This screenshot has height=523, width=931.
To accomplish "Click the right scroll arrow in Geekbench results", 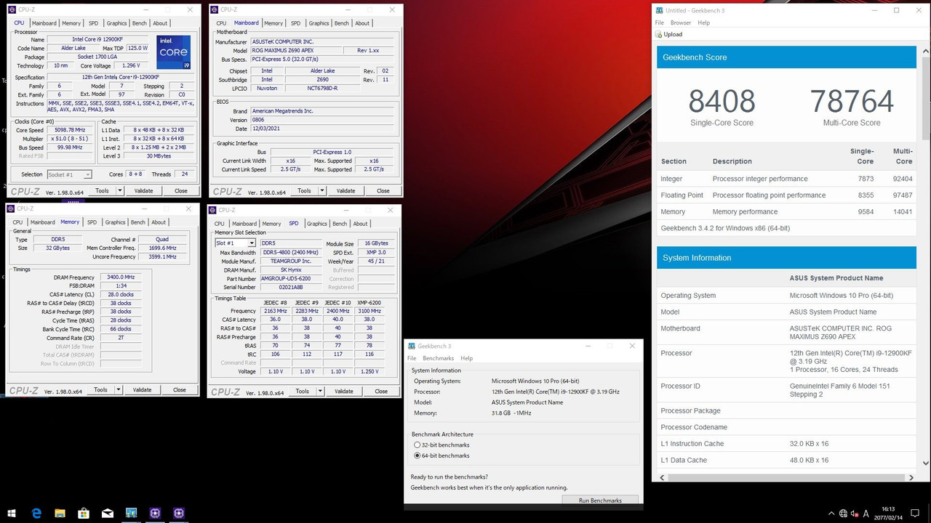I will tap(912, 478).
